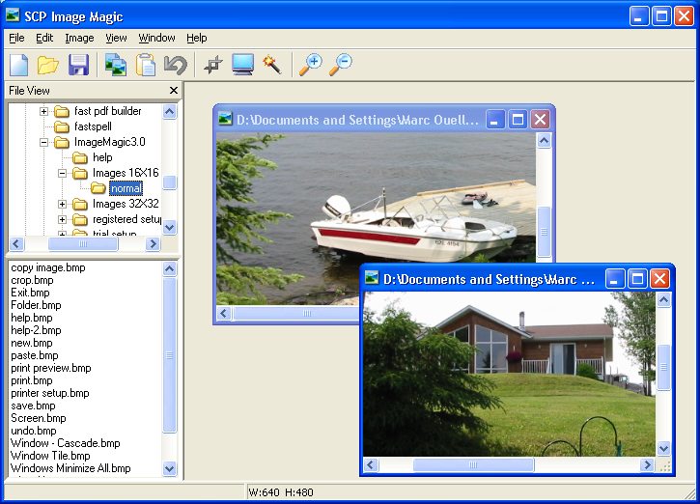The height and width of the screenshot is (504, 700).
Task: Close the File View panel
Action: tap(174, 91)
